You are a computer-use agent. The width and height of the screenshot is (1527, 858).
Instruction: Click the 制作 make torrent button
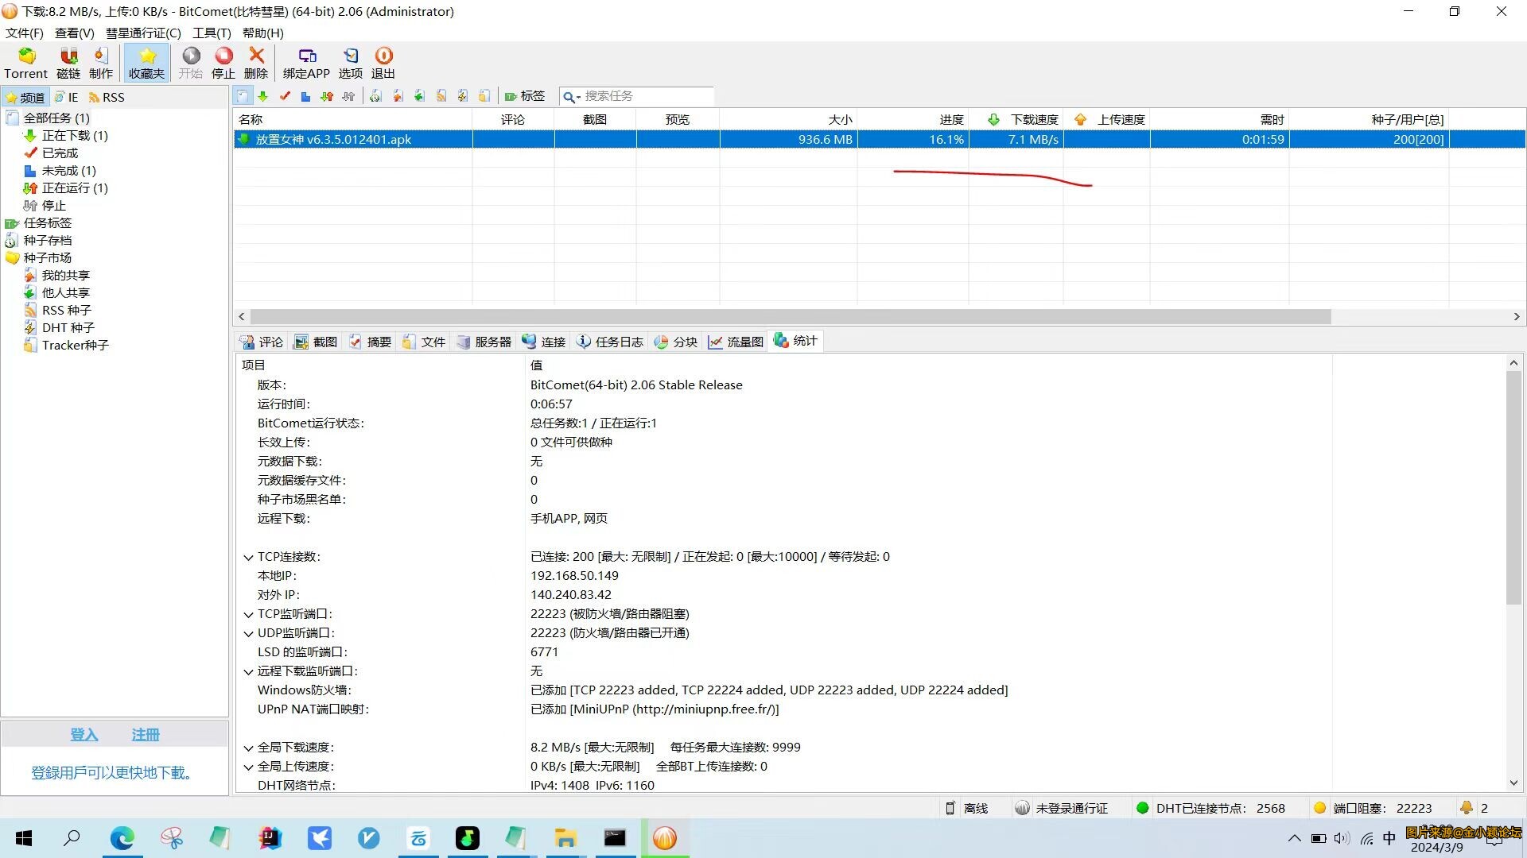pyautogui.click(x=101, y=63)
